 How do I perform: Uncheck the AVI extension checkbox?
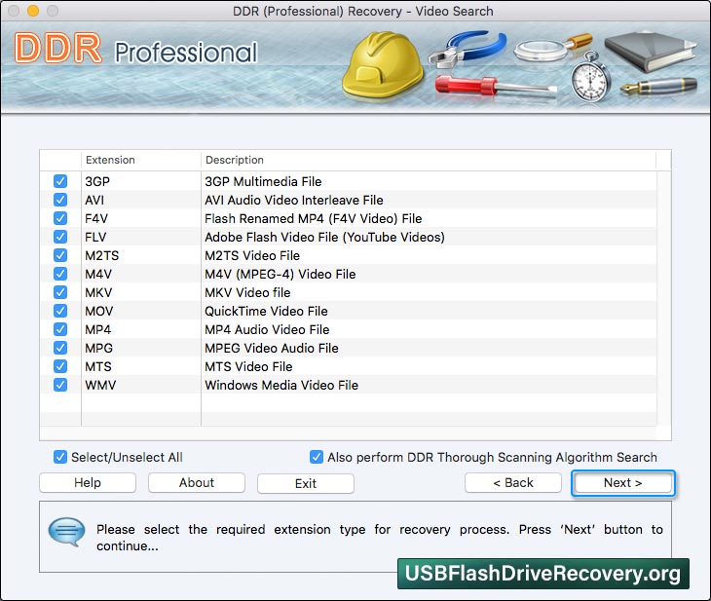point(59,200)
